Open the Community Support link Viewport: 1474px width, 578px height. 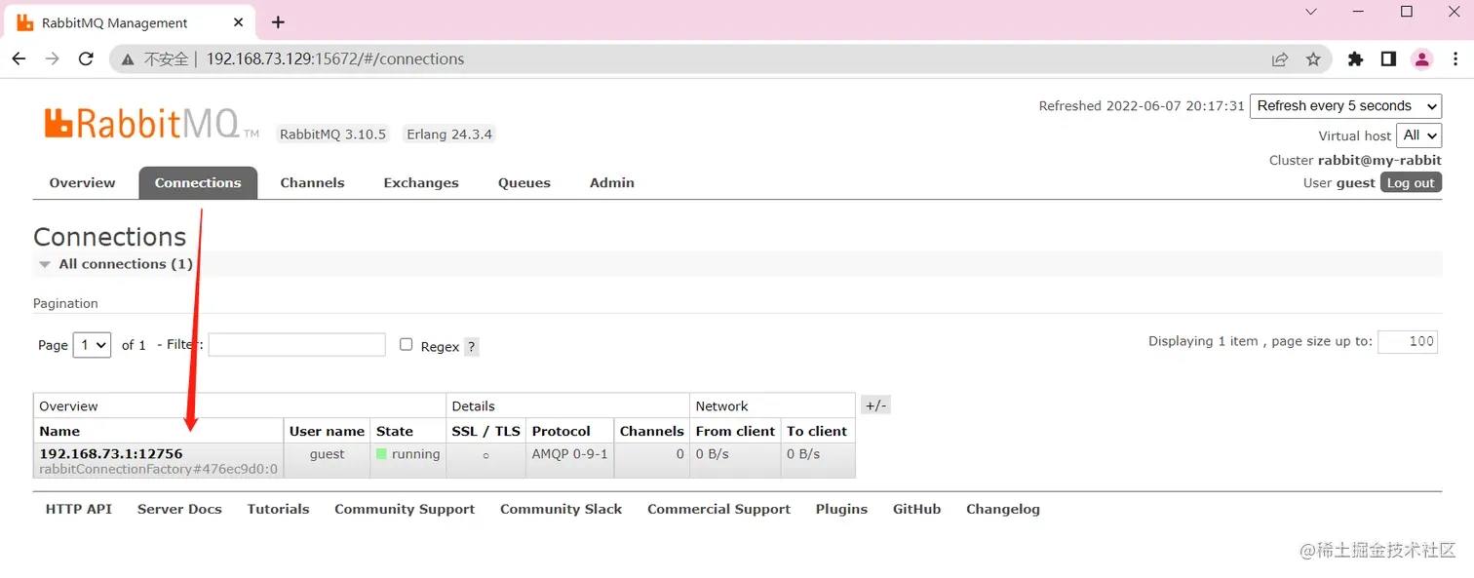click(405, 509)
